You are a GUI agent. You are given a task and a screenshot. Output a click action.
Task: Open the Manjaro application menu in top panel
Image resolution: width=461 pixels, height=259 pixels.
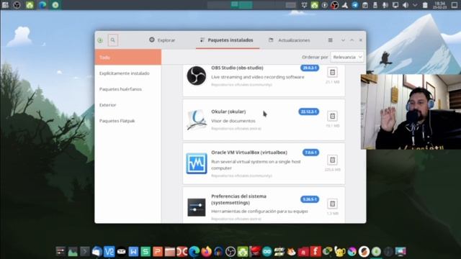5,5
